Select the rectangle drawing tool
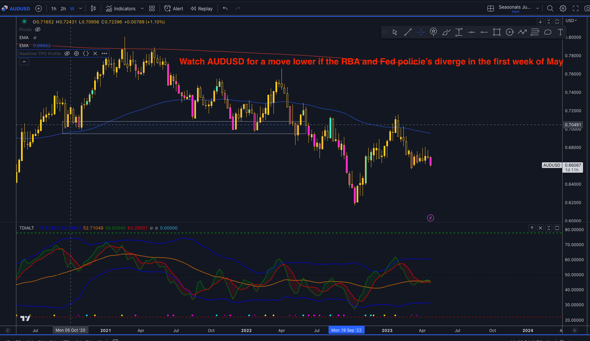The height and width of the screenshot is (341, 590). point(497,32)
